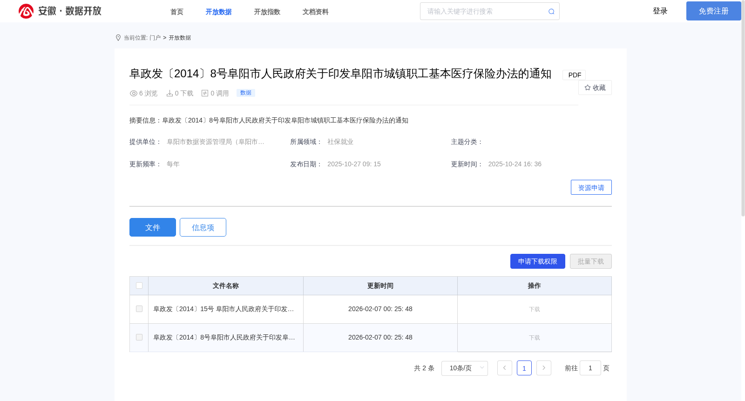
Task: Click the 申请下载权限 button
Action: (x=538, y=261)
